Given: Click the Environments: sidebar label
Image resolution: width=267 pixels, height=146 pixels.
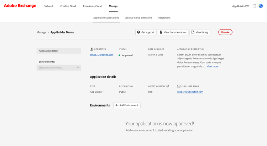Looking at the screenshot, I should [47, 62].
